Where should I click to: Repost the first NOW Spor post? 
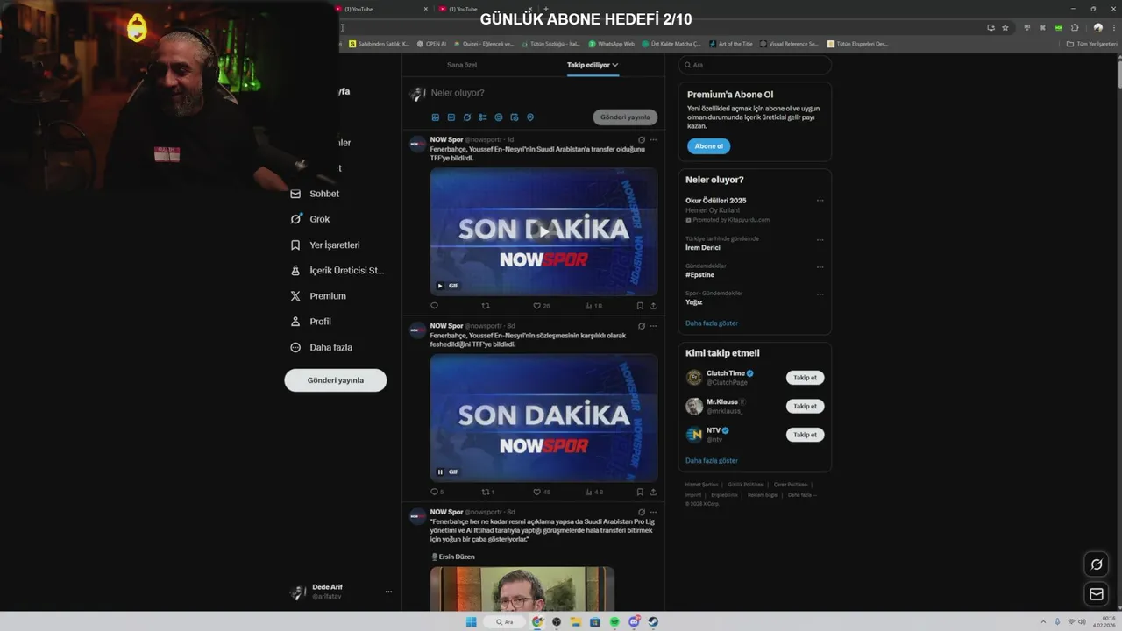pyautogui.click(x=486, y=306)
